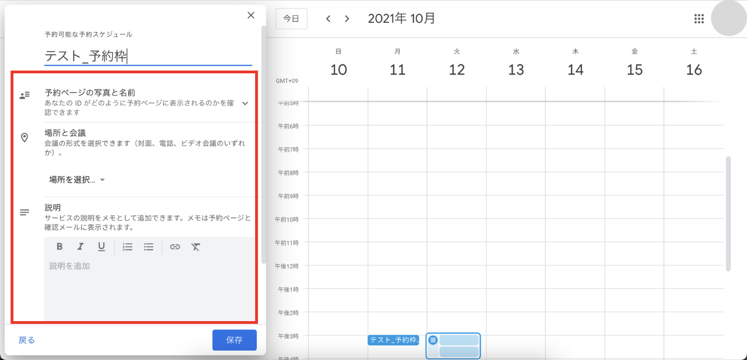
Task: Click 戻る link
Action: tap(27, 340)
